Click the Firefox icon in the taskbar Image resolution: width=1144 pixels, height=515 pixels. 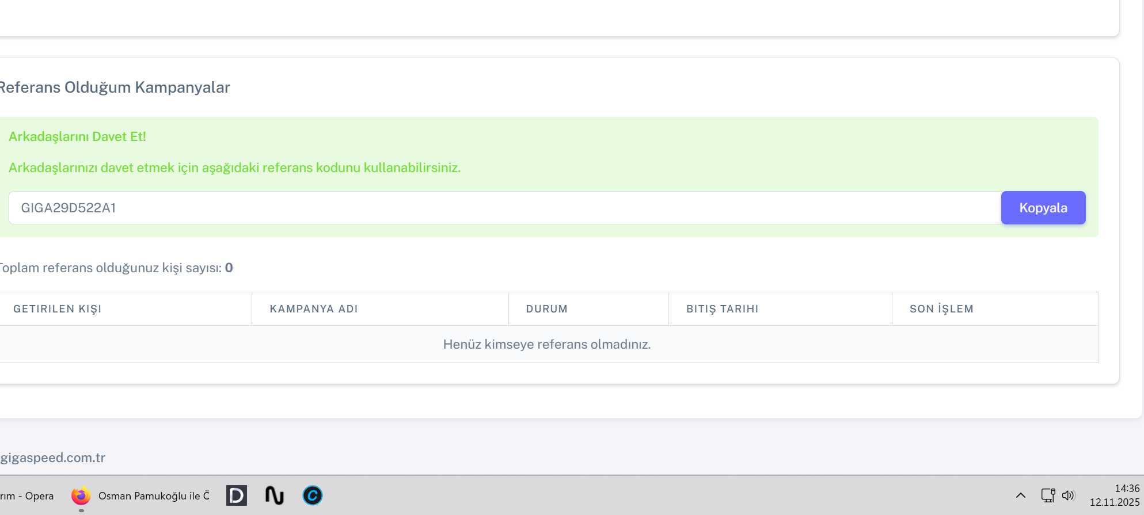point(81,495)
